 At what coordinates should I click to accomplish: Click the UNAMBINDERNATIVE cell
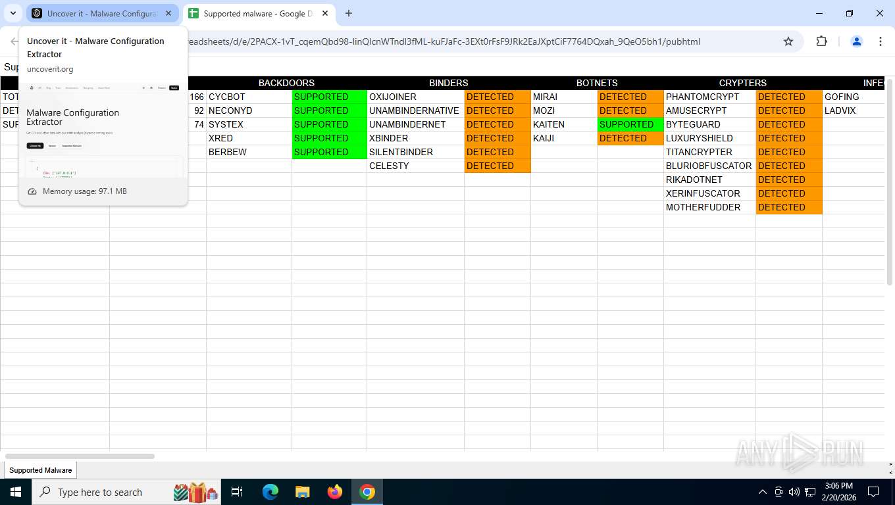tap(415, 110)
